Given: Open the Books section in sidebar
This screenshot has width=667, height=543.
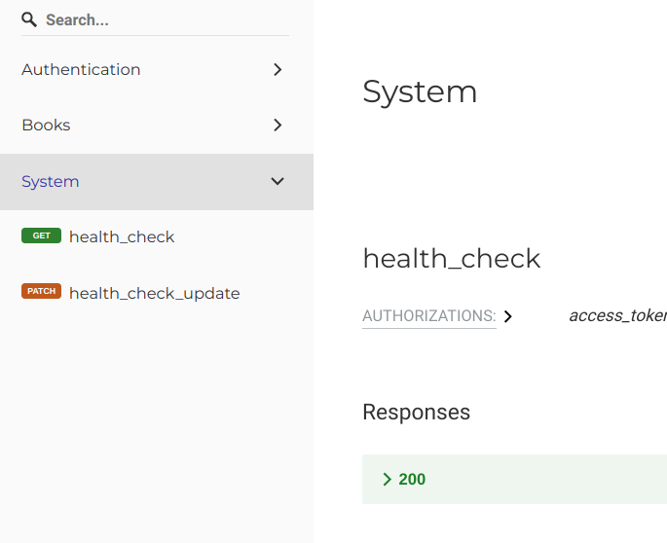Looking at the screenshot, I should coord(157,125).
